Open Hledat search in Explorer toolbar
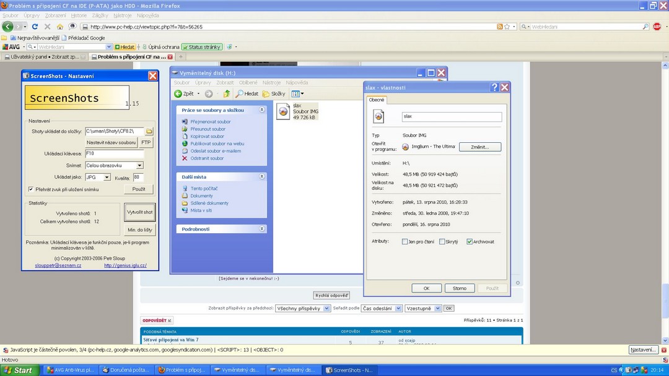Screen dimensions: 669x376 pos(247,93)
